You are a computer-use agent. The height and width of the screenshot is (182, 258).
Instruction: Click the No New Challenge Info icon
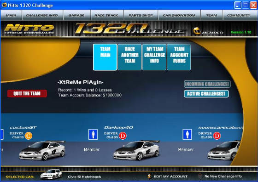200,176
